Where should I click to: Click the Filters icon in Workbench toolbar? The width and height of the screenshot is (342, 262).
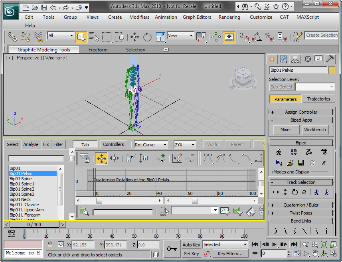pos(85,158)
